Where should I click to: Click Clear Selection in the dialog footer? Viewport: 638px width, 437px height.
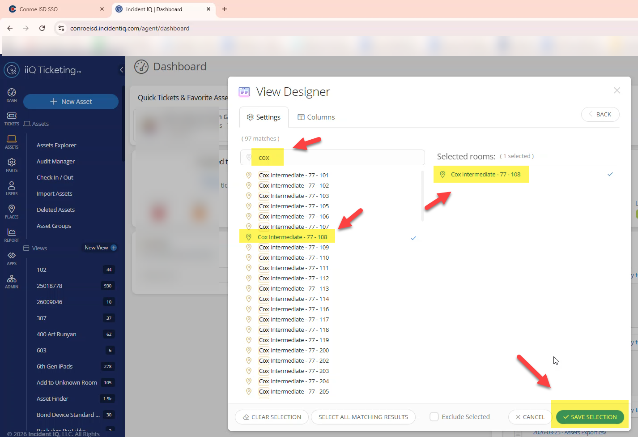272,417
